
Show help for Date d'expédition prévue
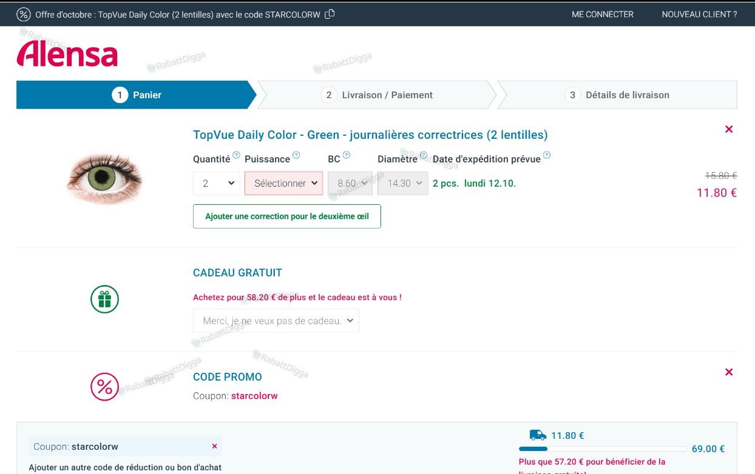coord(547,155)
